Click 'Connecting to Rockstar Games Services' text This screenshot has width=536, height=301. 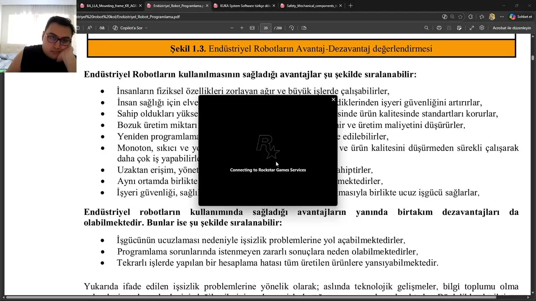click(268, 170)
